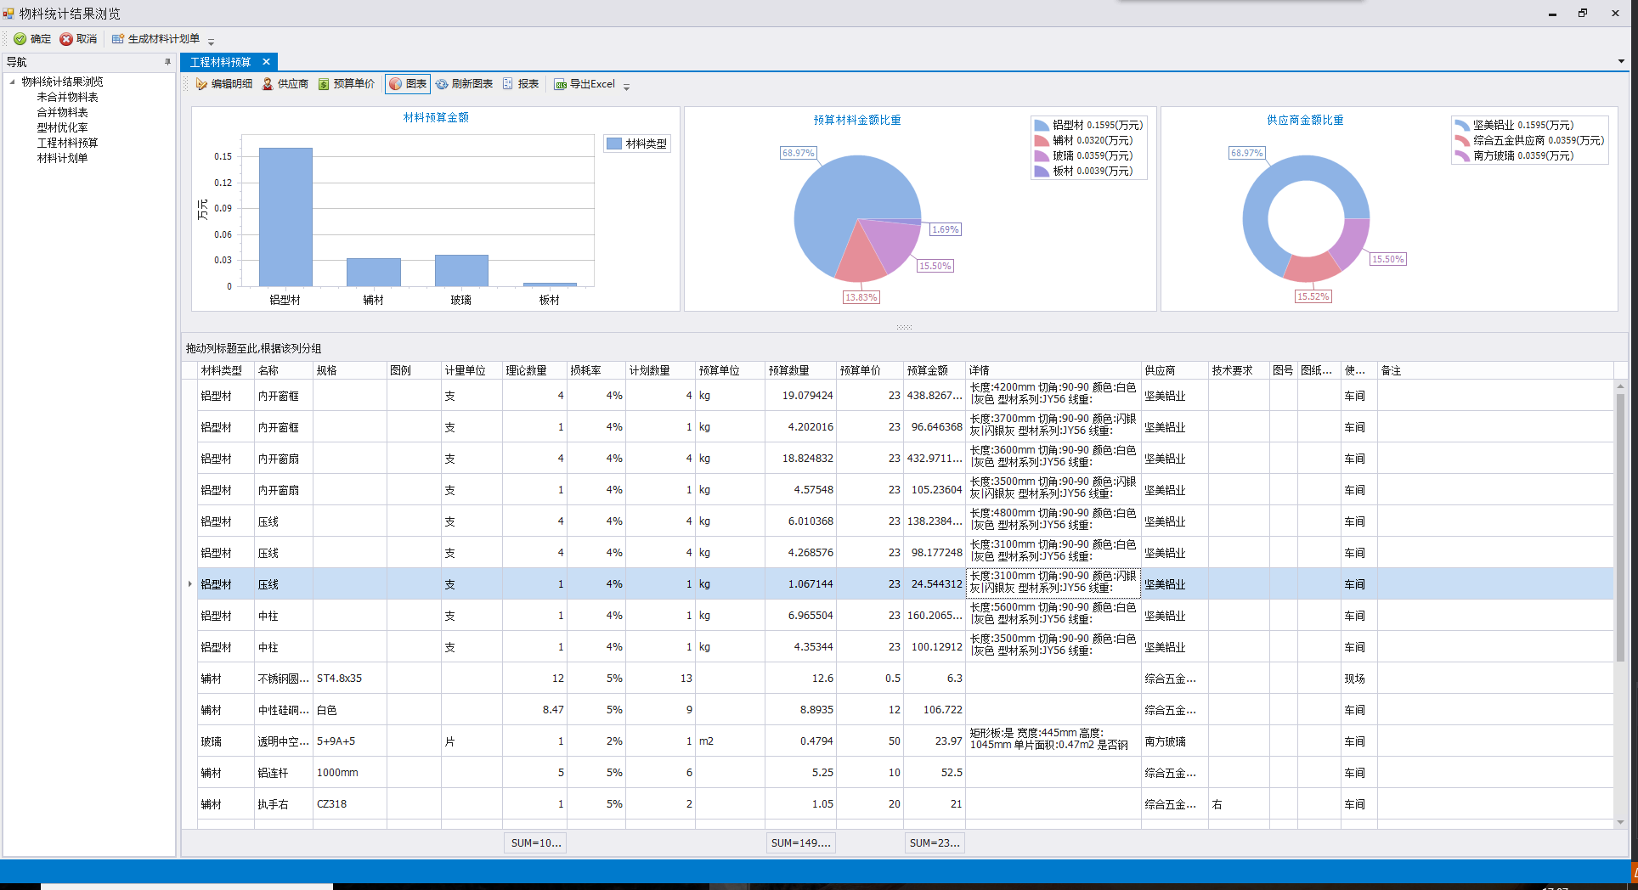Expand overflow arrow after 导出Excel
Viewport: 1638px width, 890px height.
627,87
